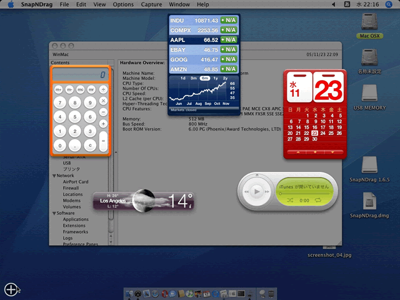Click the input source menu bar icon
Screen dimensions: 400x300
(x=347, y=4)
